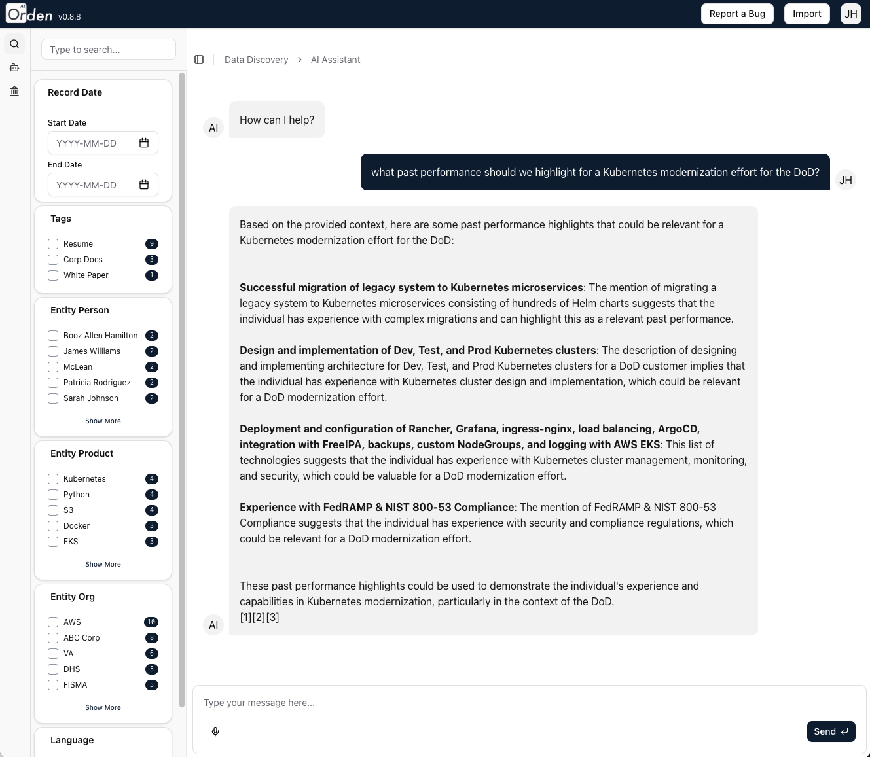This screenshot has height=757, width=870.
Task: Show more Entity Product filters
Action: tap(103, 564)
